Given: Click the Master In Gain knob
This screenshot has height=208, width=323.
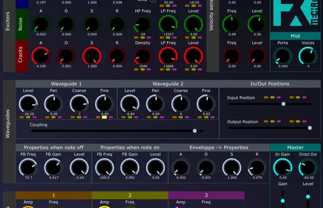Looking at the screenshot, I should (282, 167).
